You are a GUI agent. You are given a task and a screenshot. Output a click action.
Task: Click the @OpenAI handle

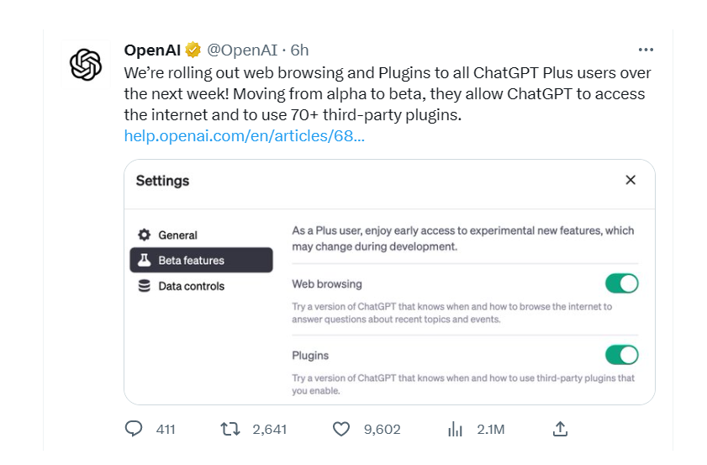click(241, 50)
